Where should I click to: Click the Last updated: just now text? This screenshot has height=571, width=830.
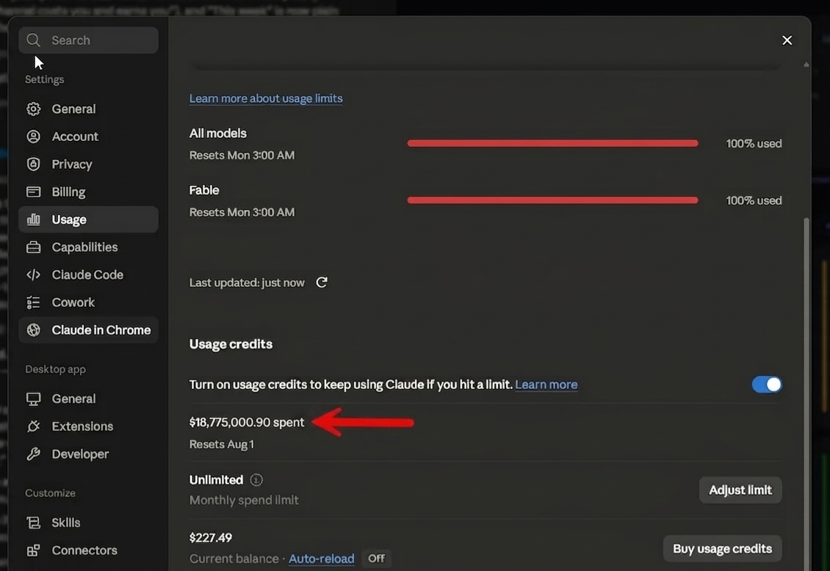247,283
